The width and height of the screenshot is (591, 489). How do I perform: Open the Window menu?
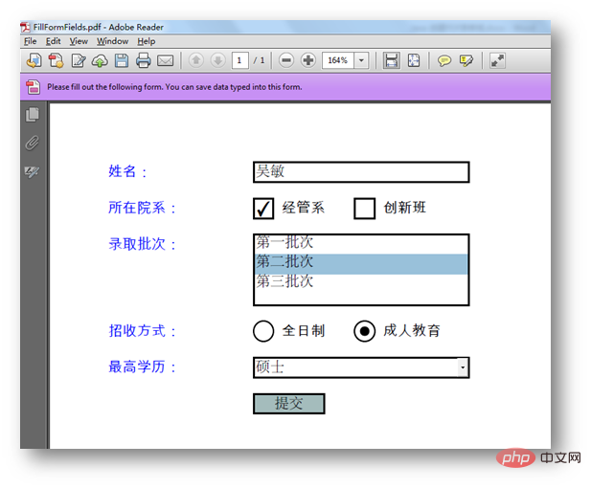112,41
